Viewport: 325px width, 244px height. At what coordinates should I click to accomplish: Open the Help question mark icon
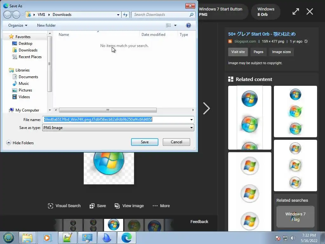coord(189,25)
